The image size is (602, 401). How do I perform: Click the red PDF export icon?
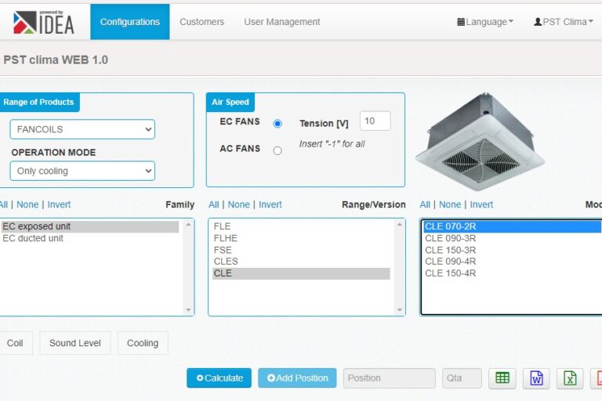(x=597, y=378)
